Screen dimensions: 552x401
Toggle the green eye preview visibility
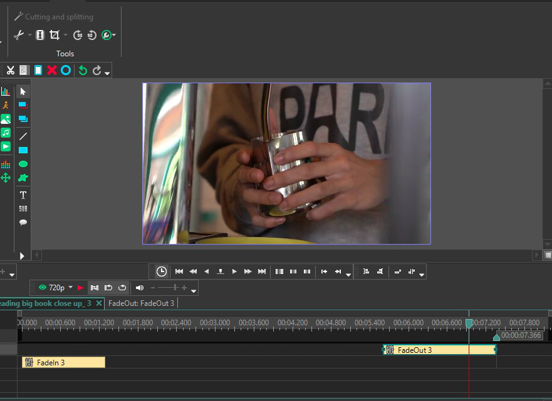(43, 287)
